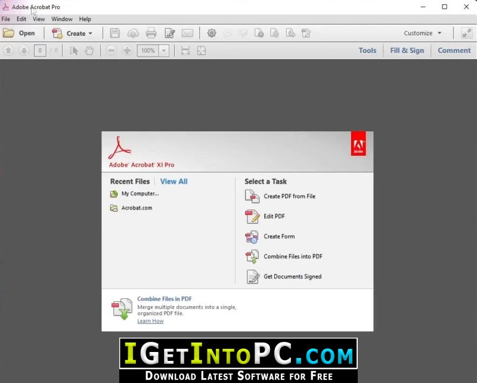Viewport: 477px width, 383px height.
Task: Select the Hand pan tool
Action: [89, 51]
